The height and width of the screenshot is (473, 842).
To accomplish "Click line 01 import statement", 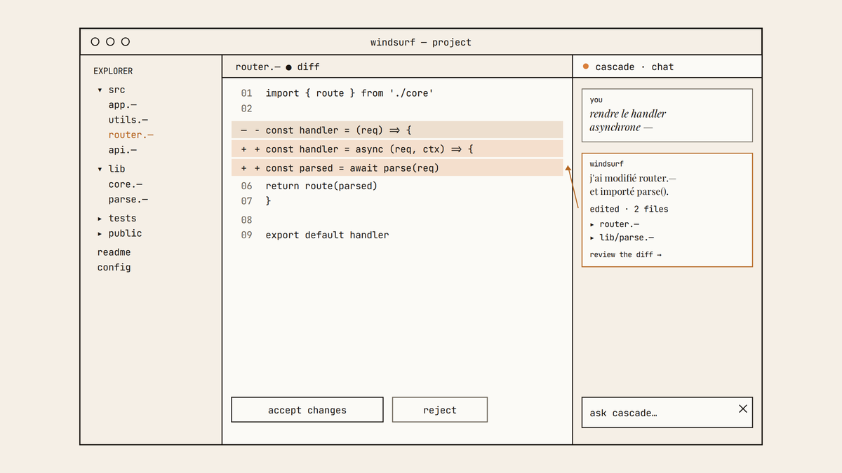I will pos(349,93).
